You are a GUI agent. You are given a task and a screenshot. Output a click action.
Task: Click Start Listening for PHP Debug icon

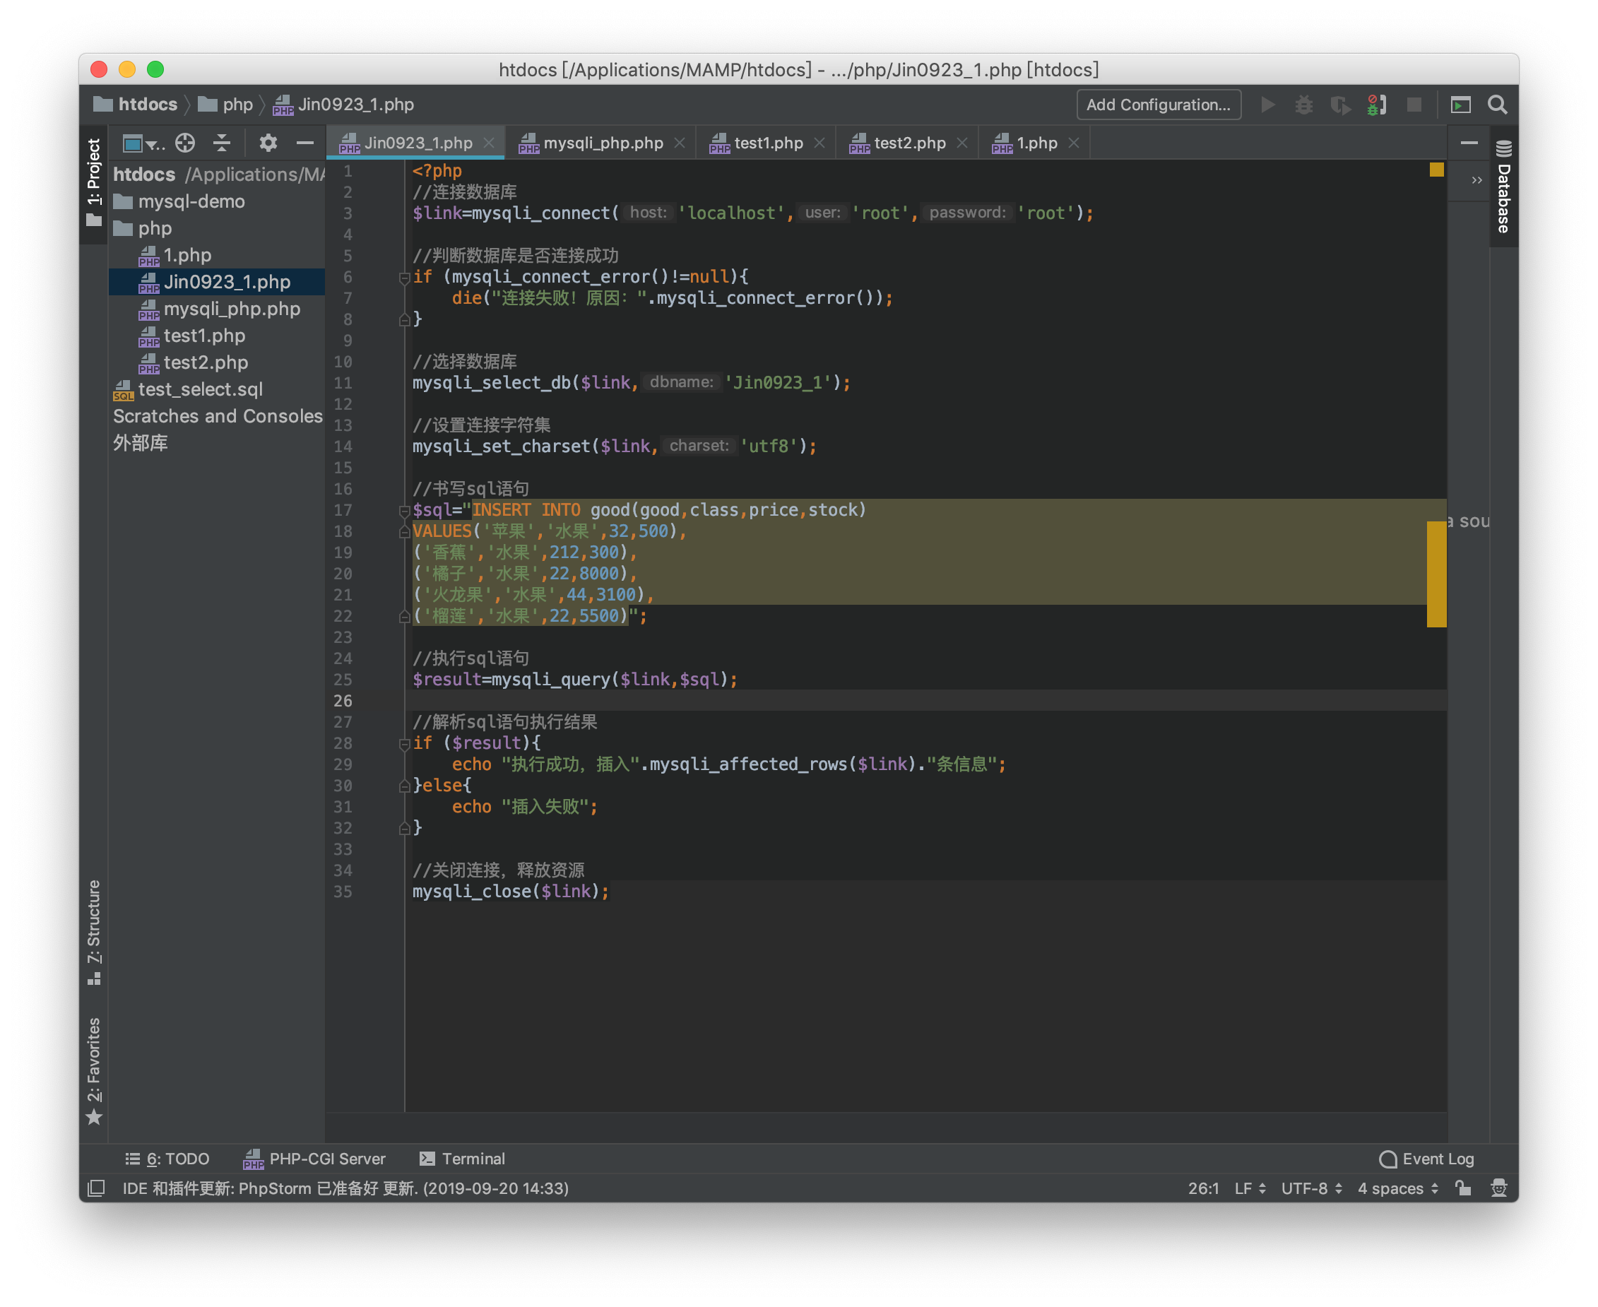click(x=1377, y=105)
